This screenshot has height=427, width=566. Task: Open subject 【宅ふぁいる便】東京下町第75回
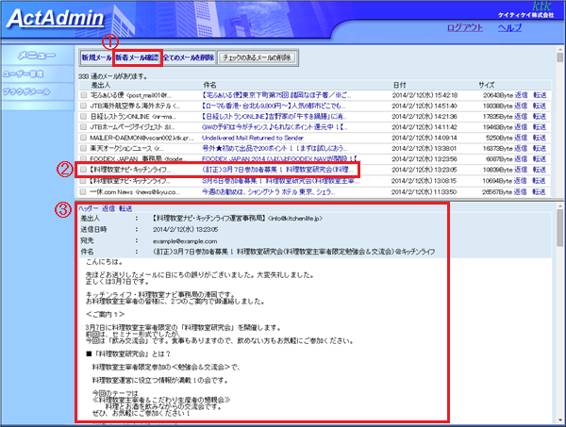(x=276, y=95)
